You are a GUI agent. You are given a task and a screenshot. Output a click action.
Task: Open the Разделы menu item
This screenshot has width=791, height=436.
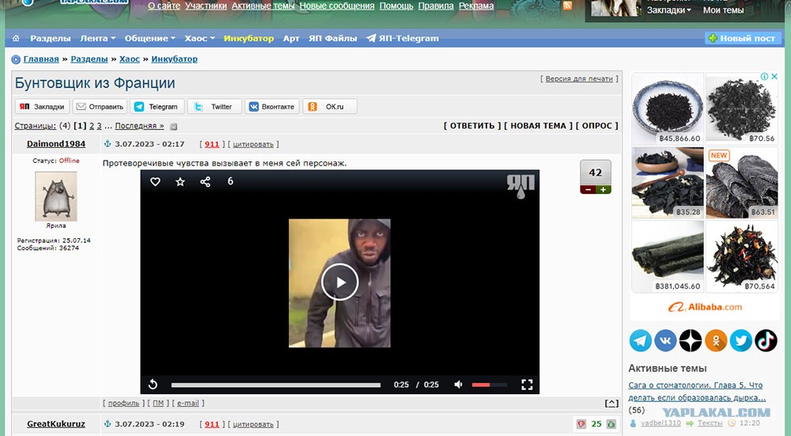[51, 38]
